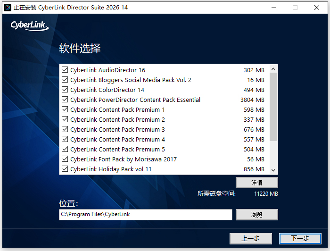Uncheck Bloggers Social Media Pack Vol. 2
This screenshot has height=251, width=330.
pyautogui.click(x=65, y=80)
